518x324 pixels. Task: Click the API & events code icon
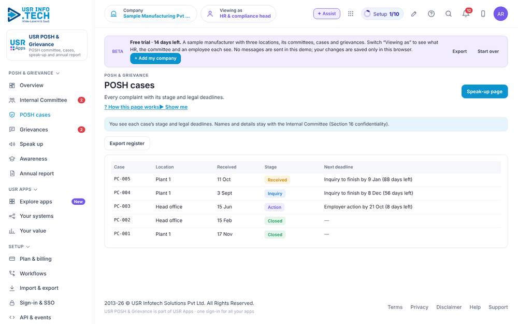[x=12, y=317]
